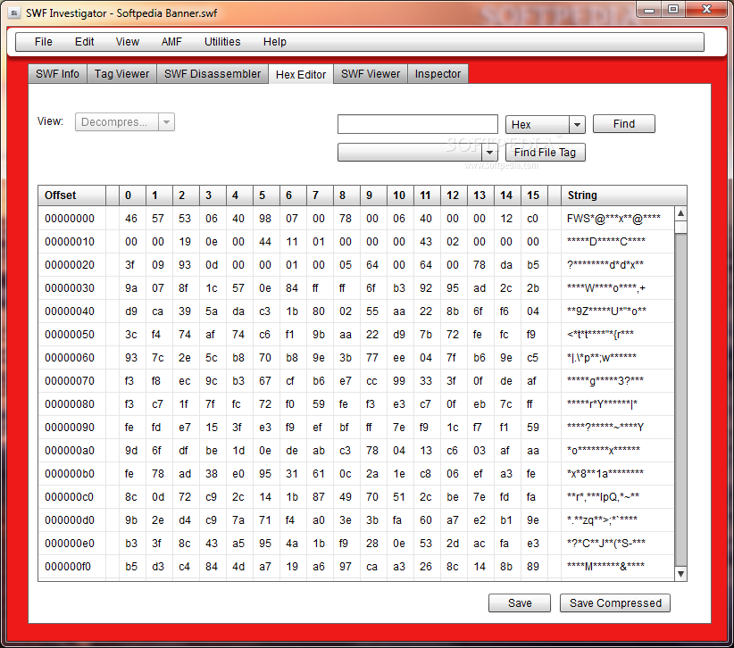Image resolution: width=734 pixels, height=648 pixels.
Task: Click byte 7b in row 00000050
Action: (x=426, y=335)
